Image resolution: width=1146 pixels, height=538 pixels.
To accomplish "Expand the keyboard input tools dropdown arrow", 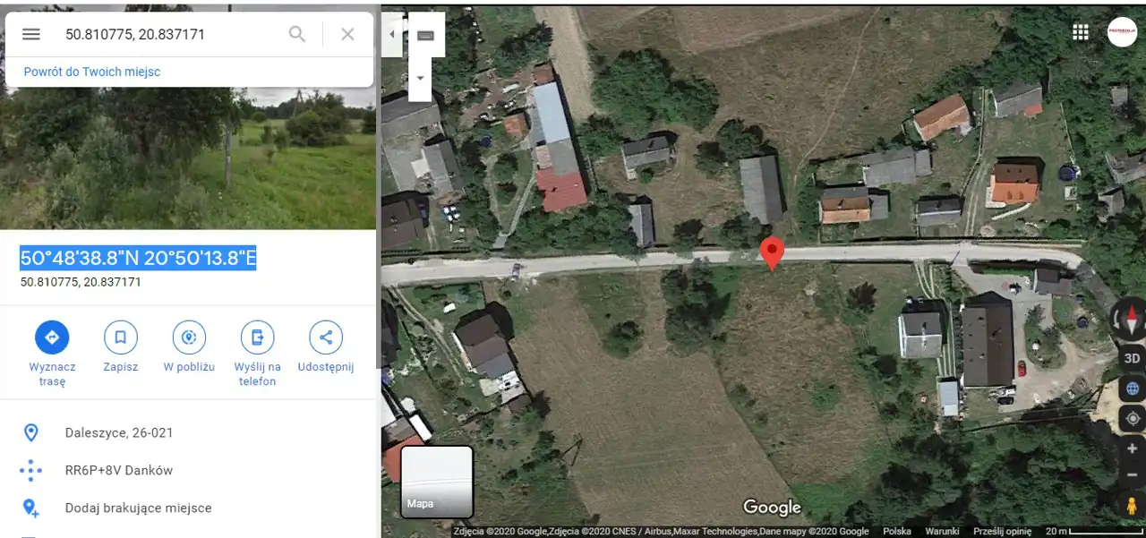I will [x=421, y=78].
